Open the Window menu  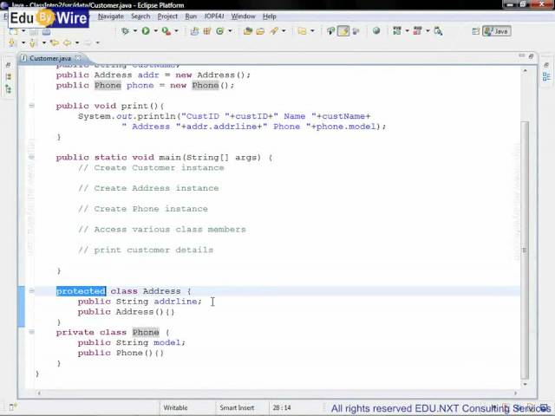pos(243,16)
